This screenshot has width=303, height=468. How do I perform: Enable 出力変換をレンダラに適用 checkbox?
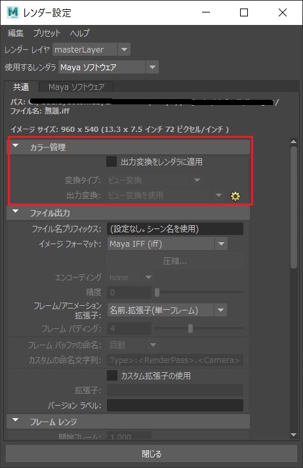pos(111,161)
